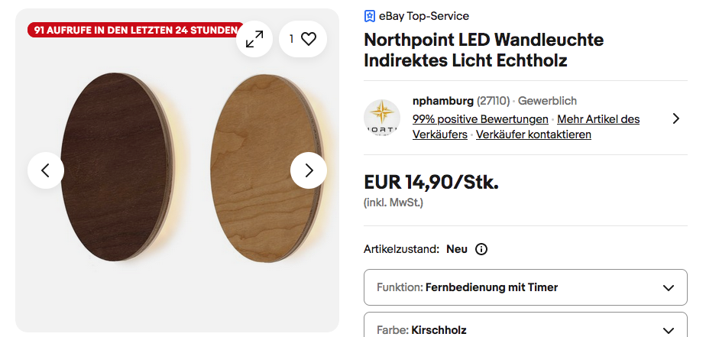Go to previous product image
The image size is (706, 337).
[46, 170]
